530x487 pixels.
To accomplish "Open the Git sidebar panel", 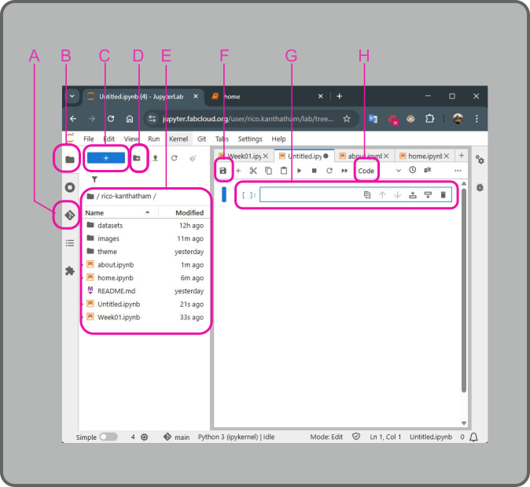I will tap(69, 215).
